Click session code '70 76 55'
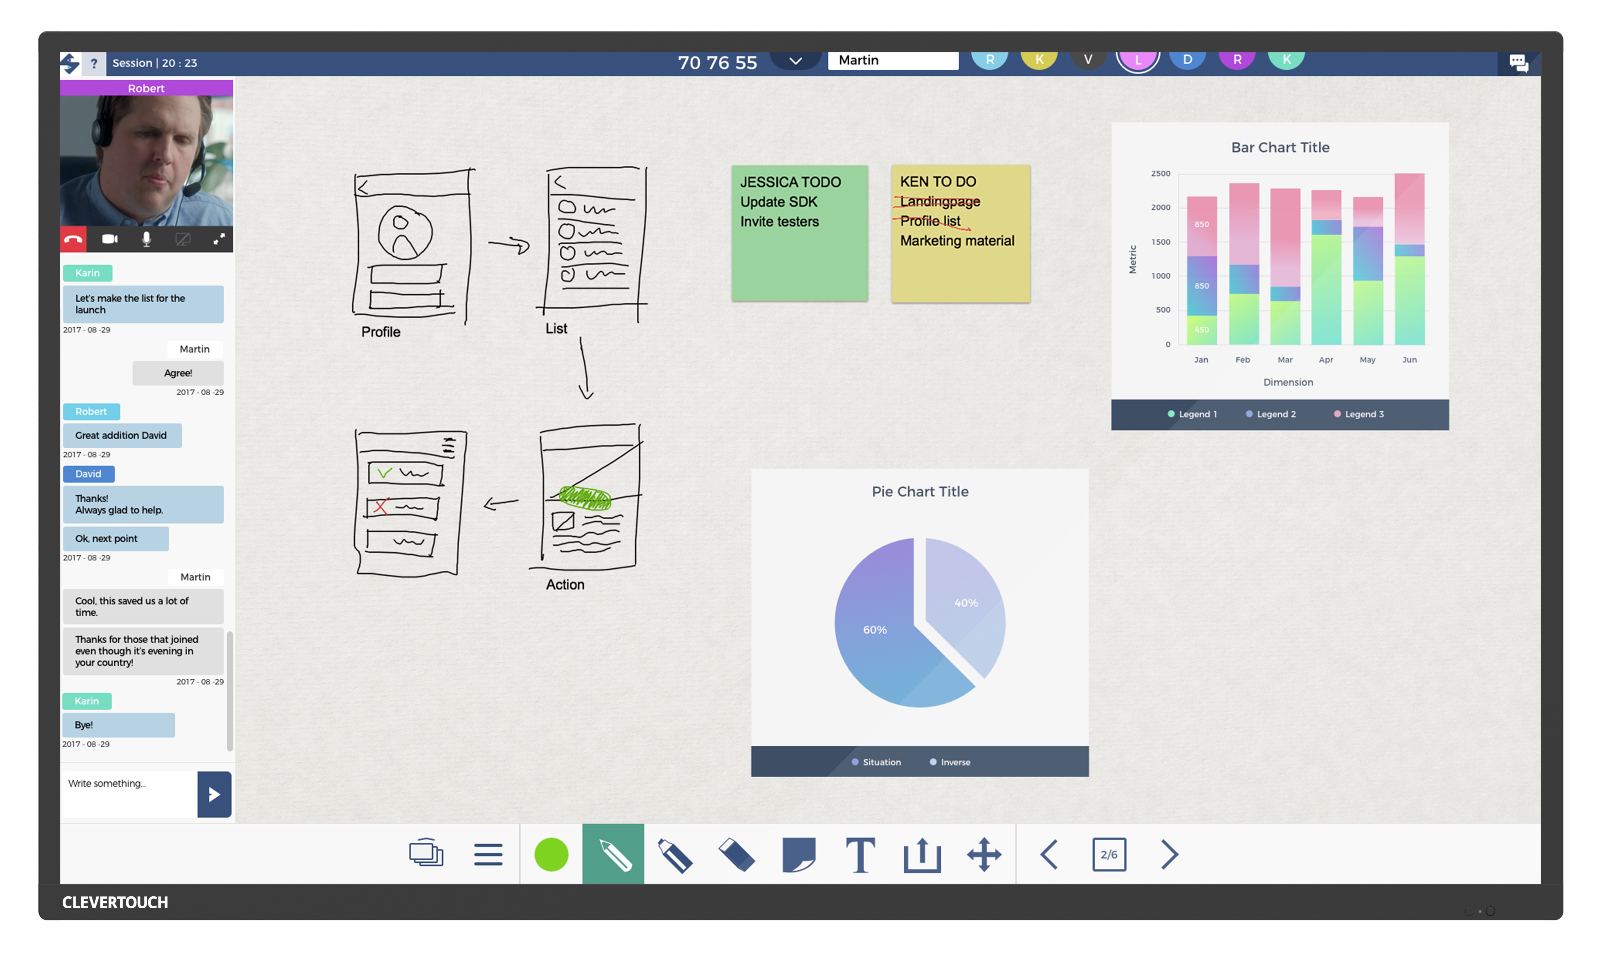The image size is (1605, 957). point(717,63)
